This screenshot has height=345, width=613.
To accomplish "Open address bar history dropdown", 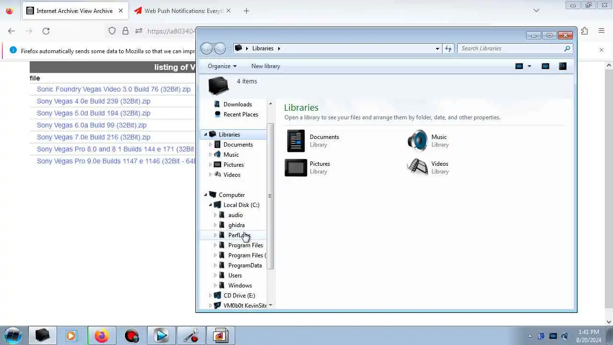I will [x=437, y=48].
